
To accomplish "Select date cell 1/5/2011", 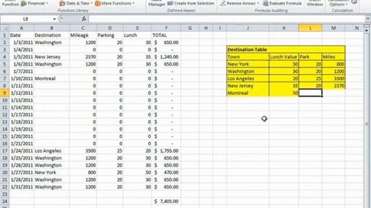I will point(21,57).
